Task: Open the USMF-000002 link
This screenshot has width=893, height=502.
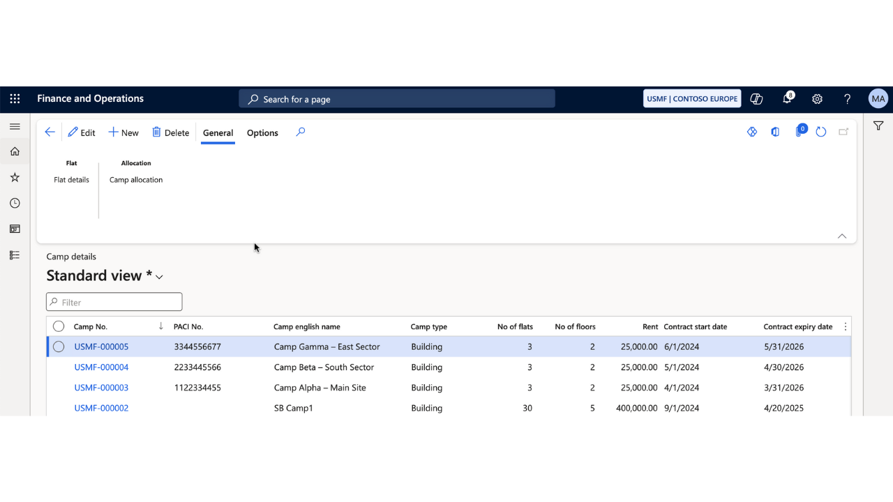Action: pos(101,408)
